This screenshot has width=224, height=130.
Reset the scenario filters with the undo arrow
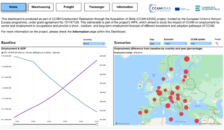[217, 43]
